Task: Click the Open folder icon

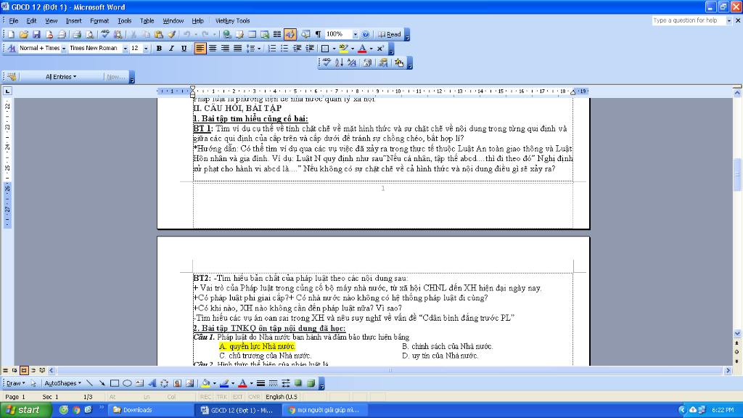Action: 24,35
